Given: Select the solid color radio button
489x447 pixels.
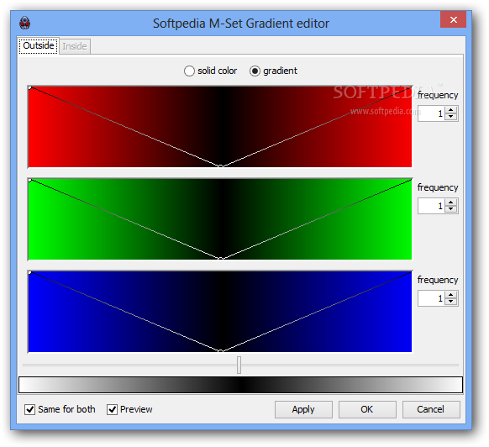Looking at the screenshot, I should (x=189, y=71).
